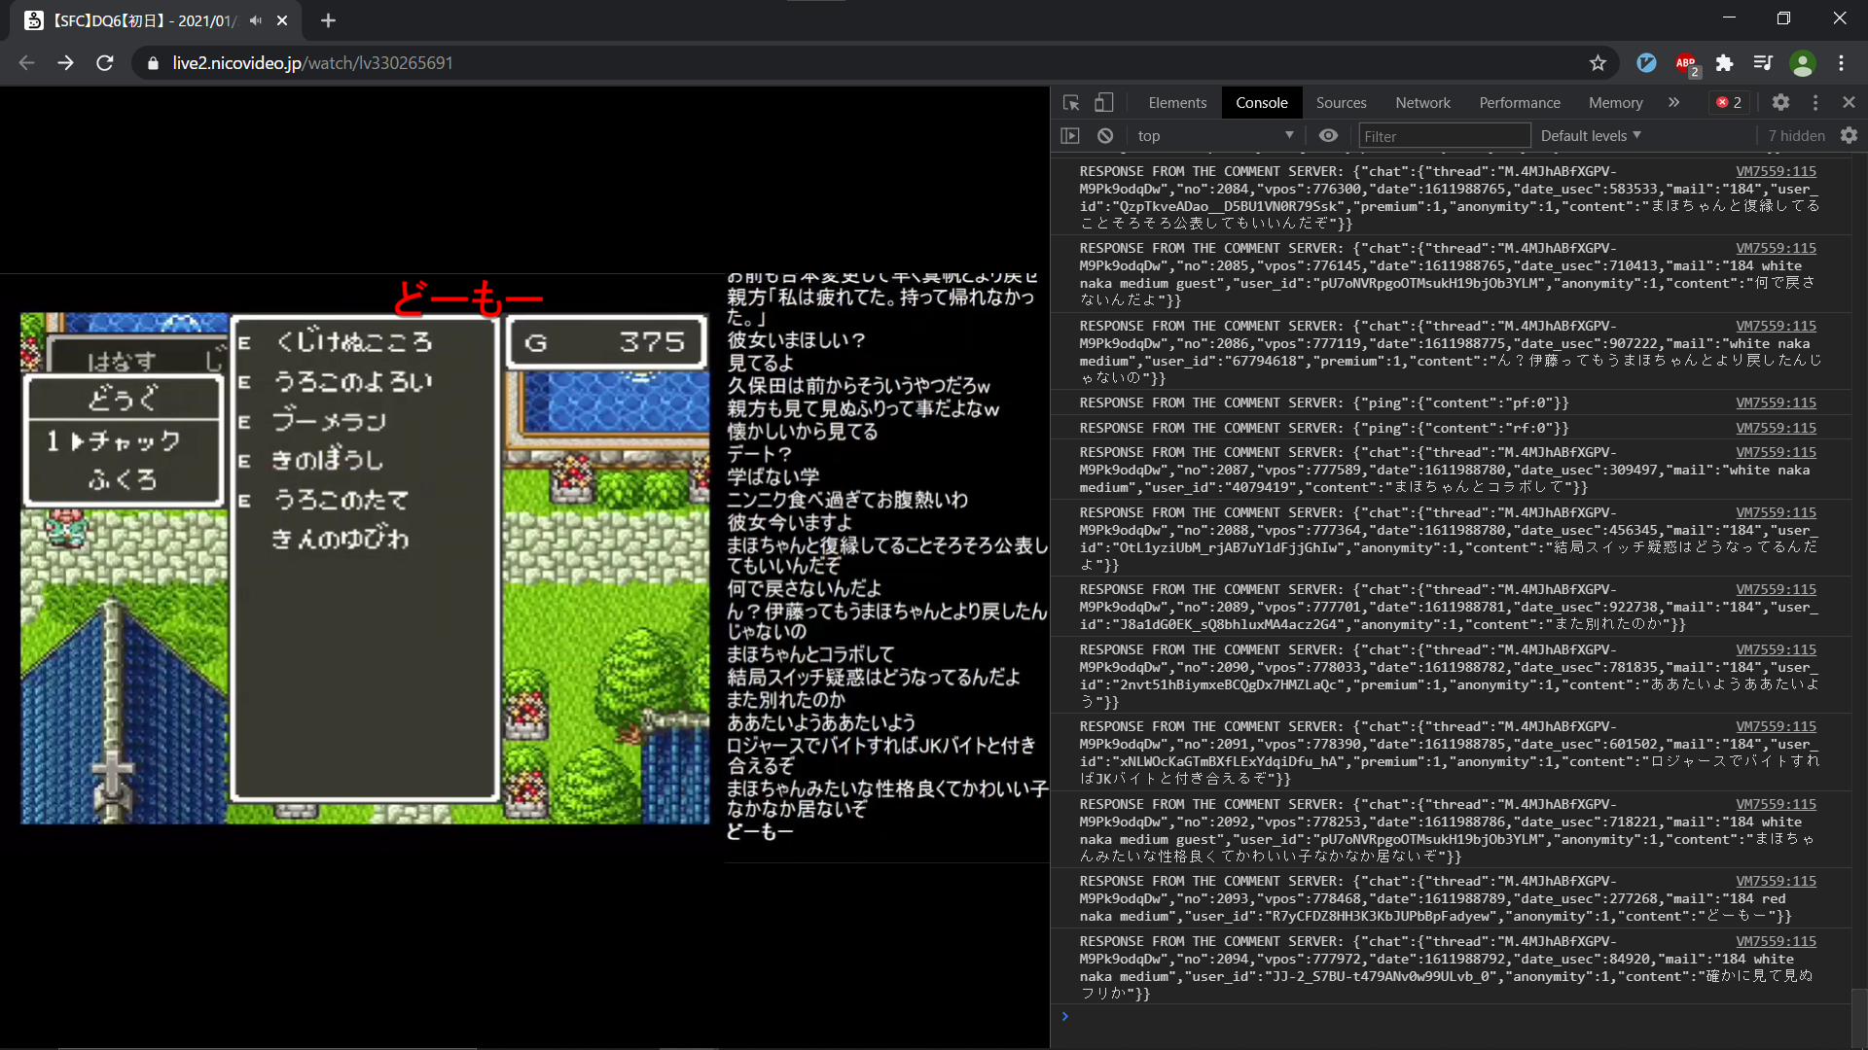The image size is (1868, 1050).
Task: Toggle the live expression eye icon
Action: click(x=1328, y=136)
